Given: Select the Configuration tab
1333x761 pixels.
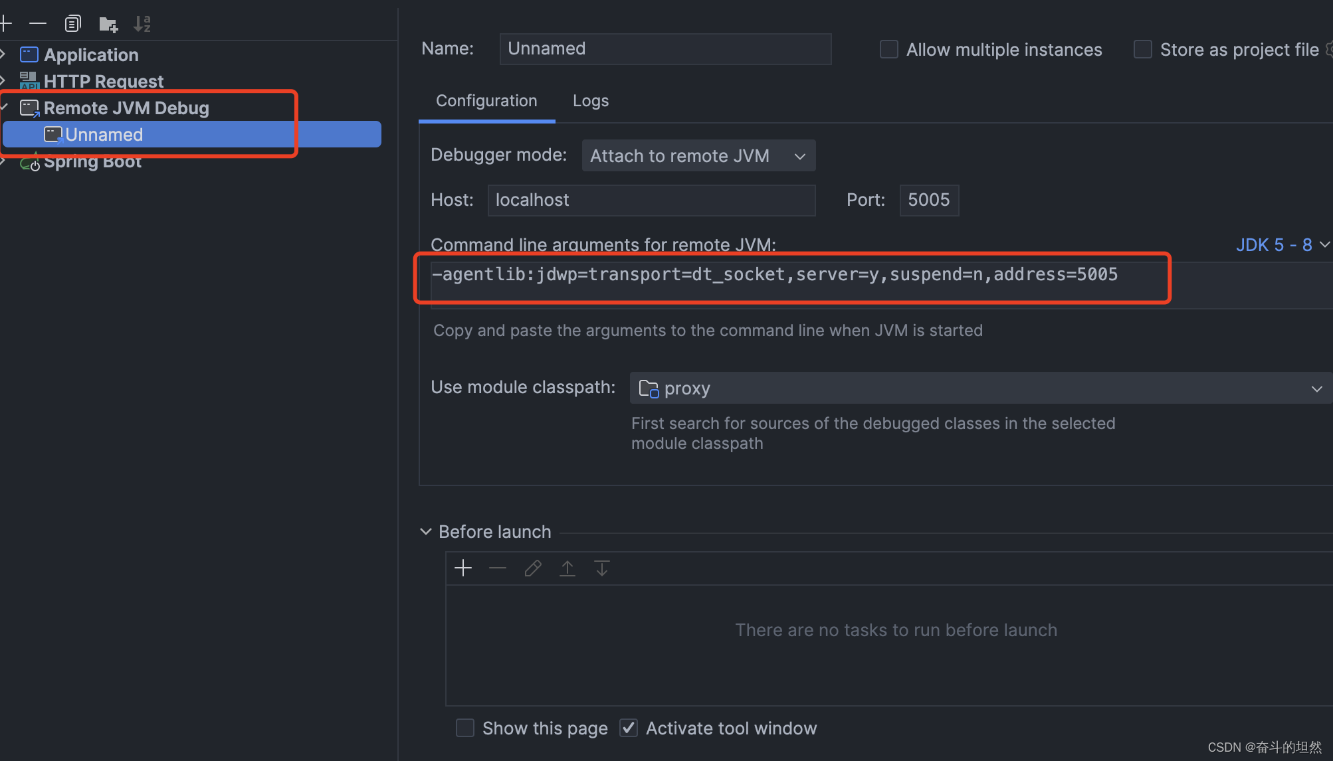Looking at the screenshot, I should pos(486,101).
